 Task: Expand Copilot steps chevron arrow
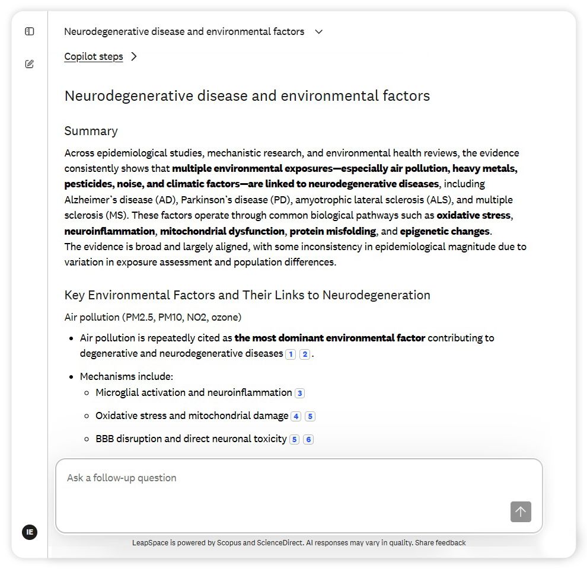click(134, 56)
